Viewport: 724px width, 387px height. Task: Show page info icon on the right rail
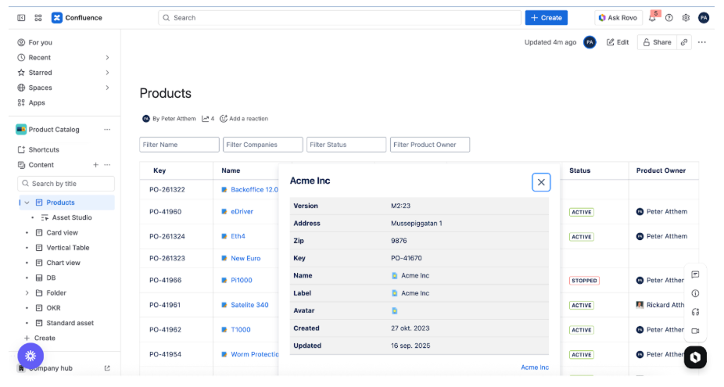point(695,293)
